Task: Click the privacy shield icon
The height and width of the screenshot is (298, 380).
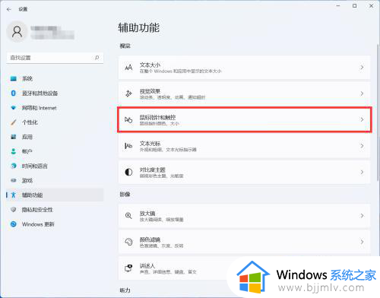Action: (x=14, y=210)
